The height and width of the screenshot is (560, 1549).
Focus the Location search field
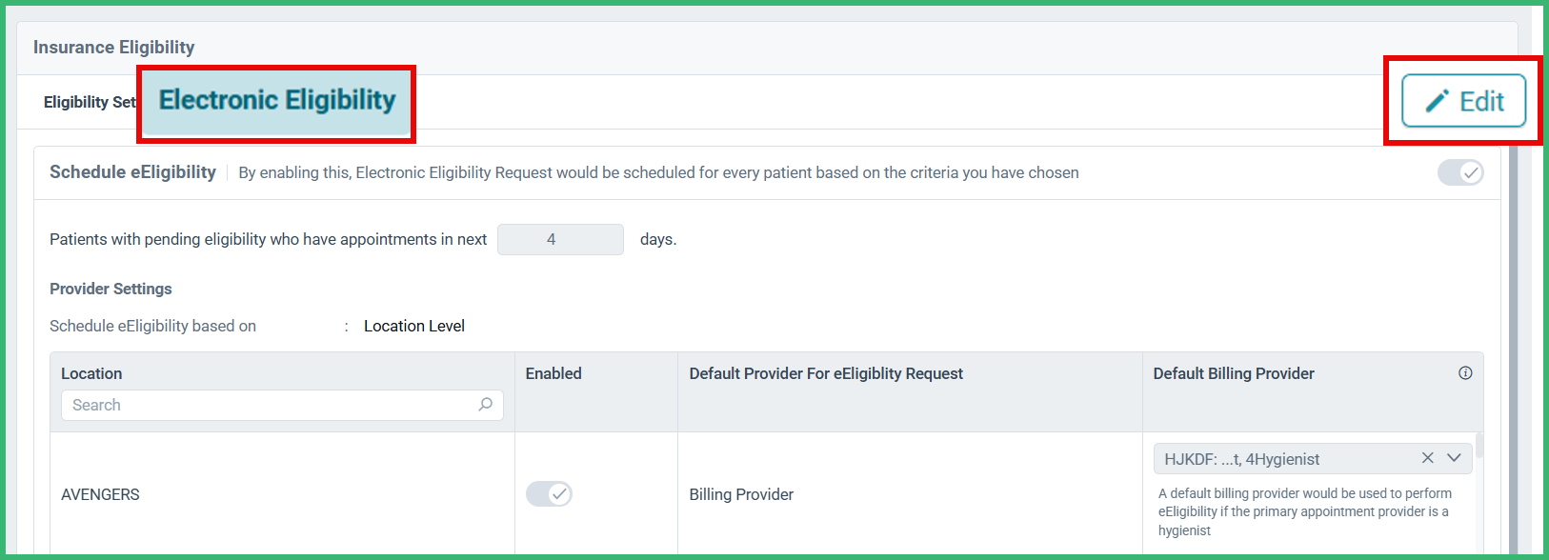282,405
